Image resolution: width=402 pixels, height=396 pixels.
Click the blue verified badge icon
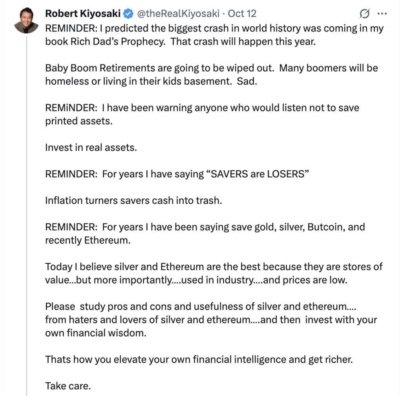coord(128,14)
